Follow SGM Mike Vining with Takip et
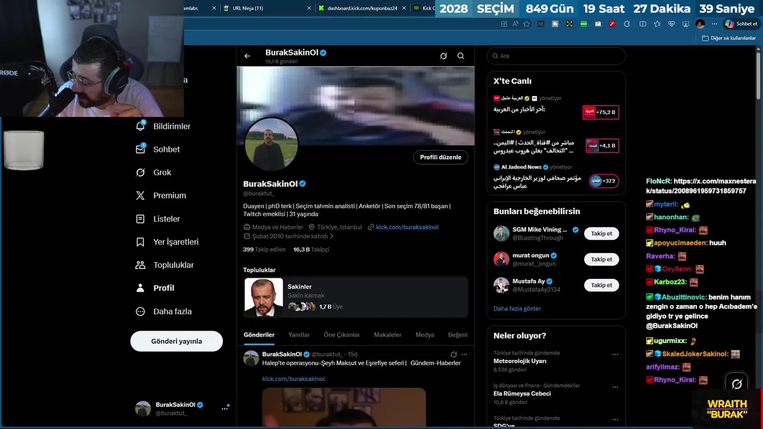 [x=601, y=234]
